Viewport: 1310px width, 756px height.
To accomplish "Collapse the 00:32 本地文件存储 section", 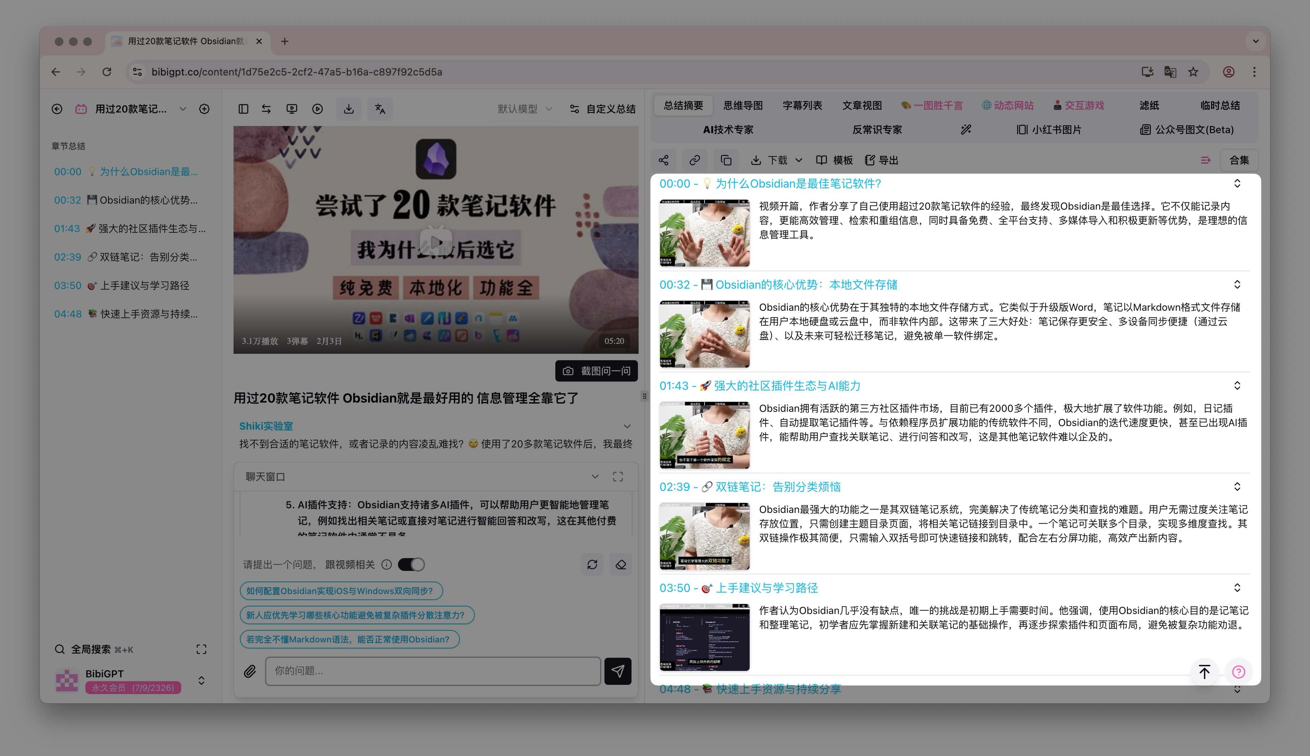I will click(1237, 284).
